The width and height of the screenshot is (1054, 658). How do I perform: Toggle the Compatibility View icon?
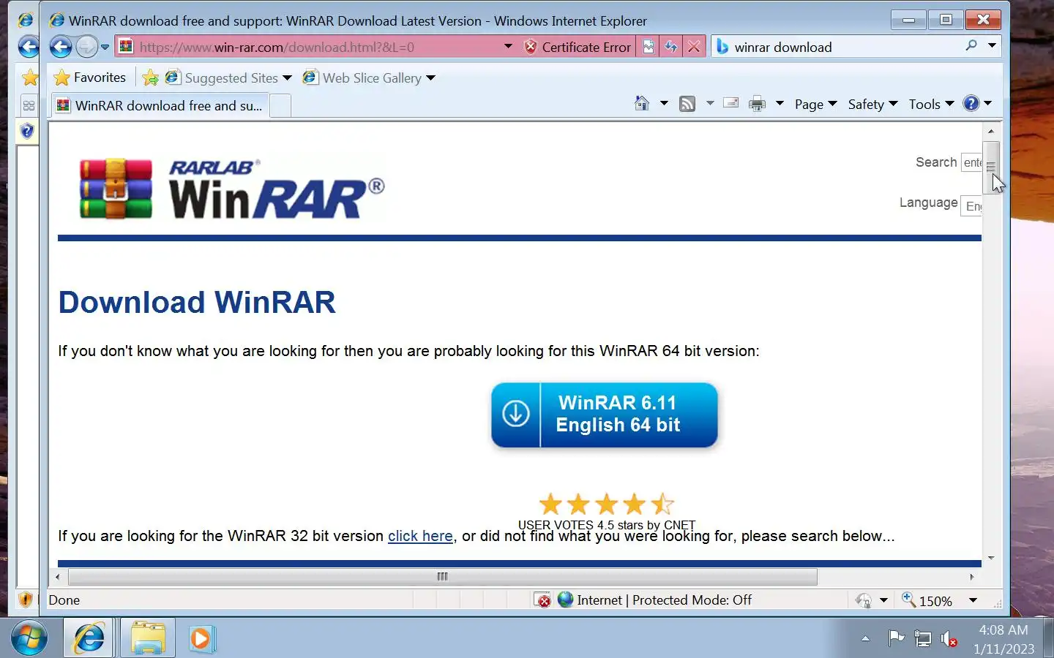coord(649,47)
